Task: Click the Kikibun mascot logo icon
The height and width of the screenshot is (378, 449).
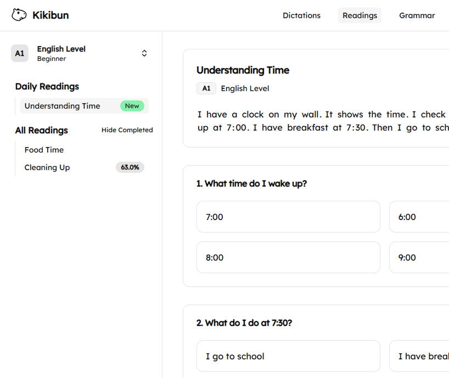Action: point(19,15)
